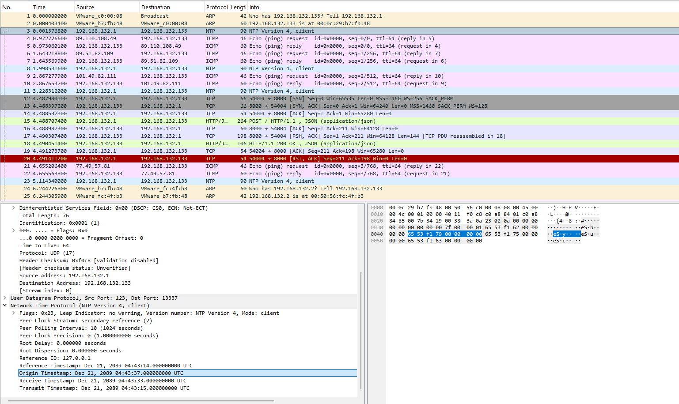Select the Header checksum status: Unverified line
Viewport: 679px width, 404px height.
75,268
